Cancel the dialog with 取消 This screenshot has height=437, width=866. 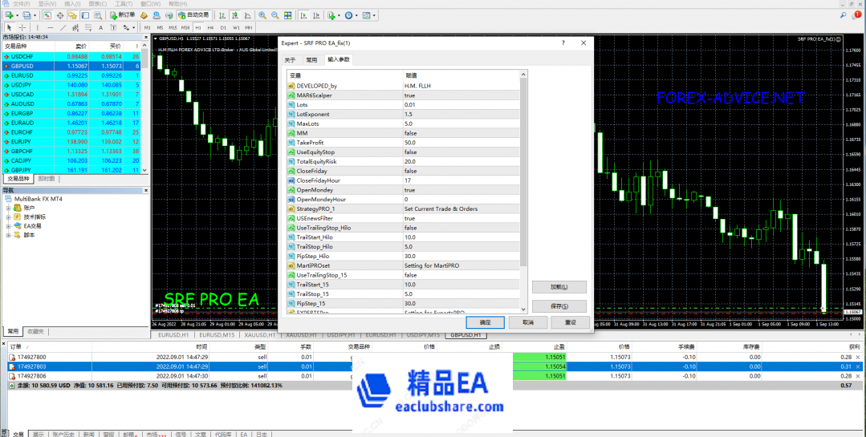527,322
